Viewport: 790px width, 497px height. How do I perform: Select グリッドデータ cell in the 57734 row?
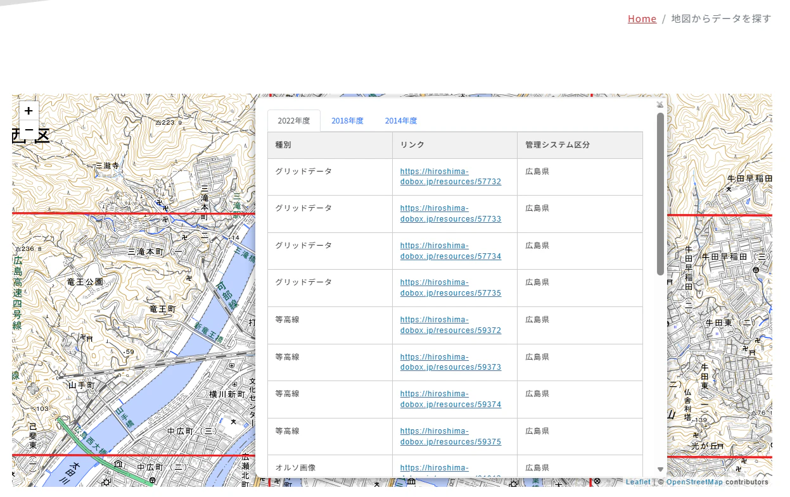[330, 251]
